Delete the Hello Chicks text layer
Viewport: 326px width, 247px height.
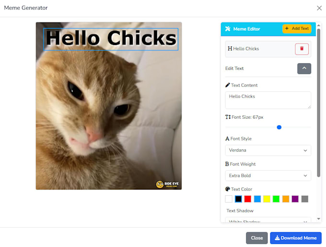point(302,49)
